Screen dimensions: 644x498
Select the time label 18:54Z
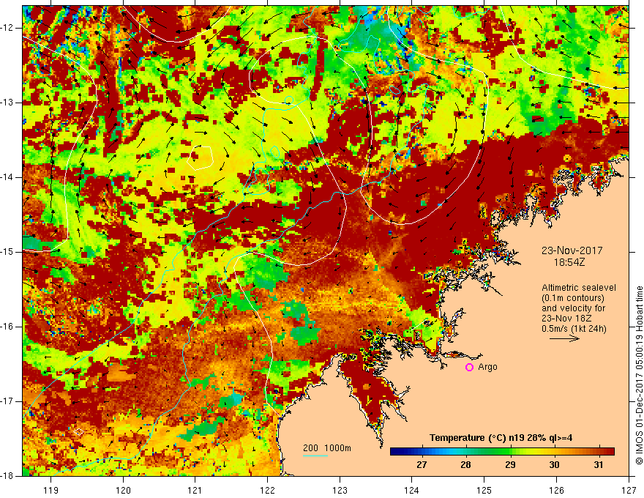(x=569, y=262)
